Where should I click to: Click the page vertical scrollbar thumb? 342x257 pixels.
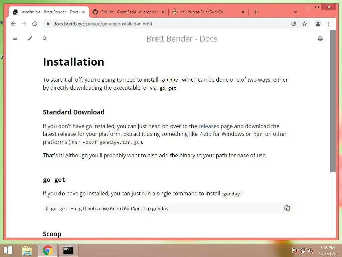333,101
